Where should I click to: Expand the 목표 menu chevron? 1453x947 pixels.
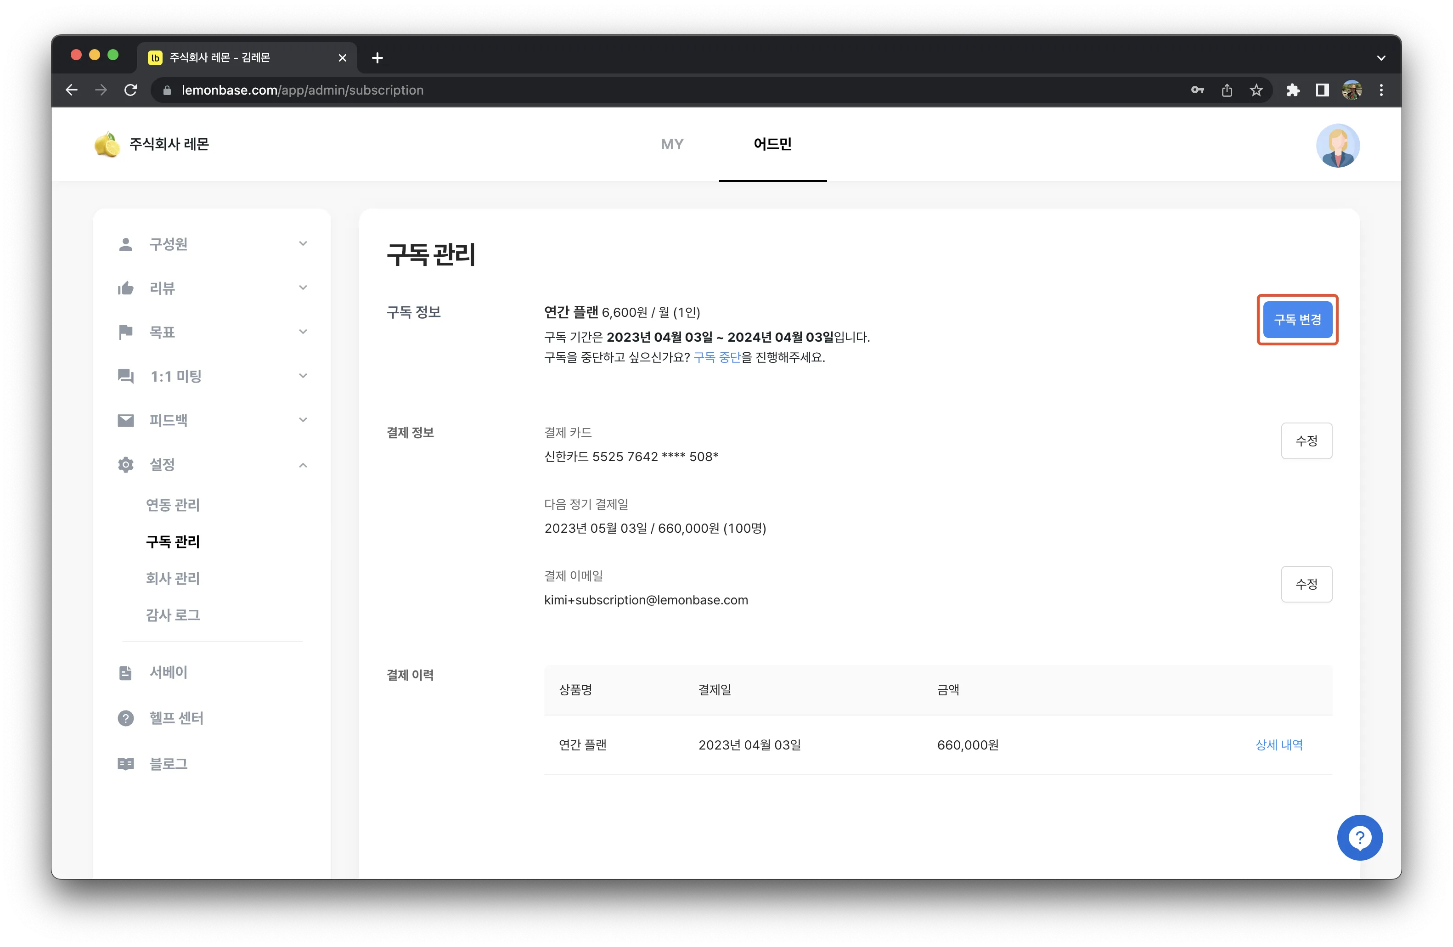click(303, 332)
